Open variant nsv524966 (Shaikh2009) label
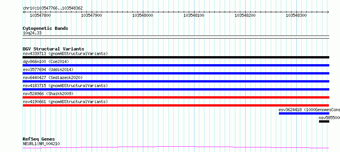Viewport: 340px width, 152px height. pyautogui.click(x=48, y=94)
